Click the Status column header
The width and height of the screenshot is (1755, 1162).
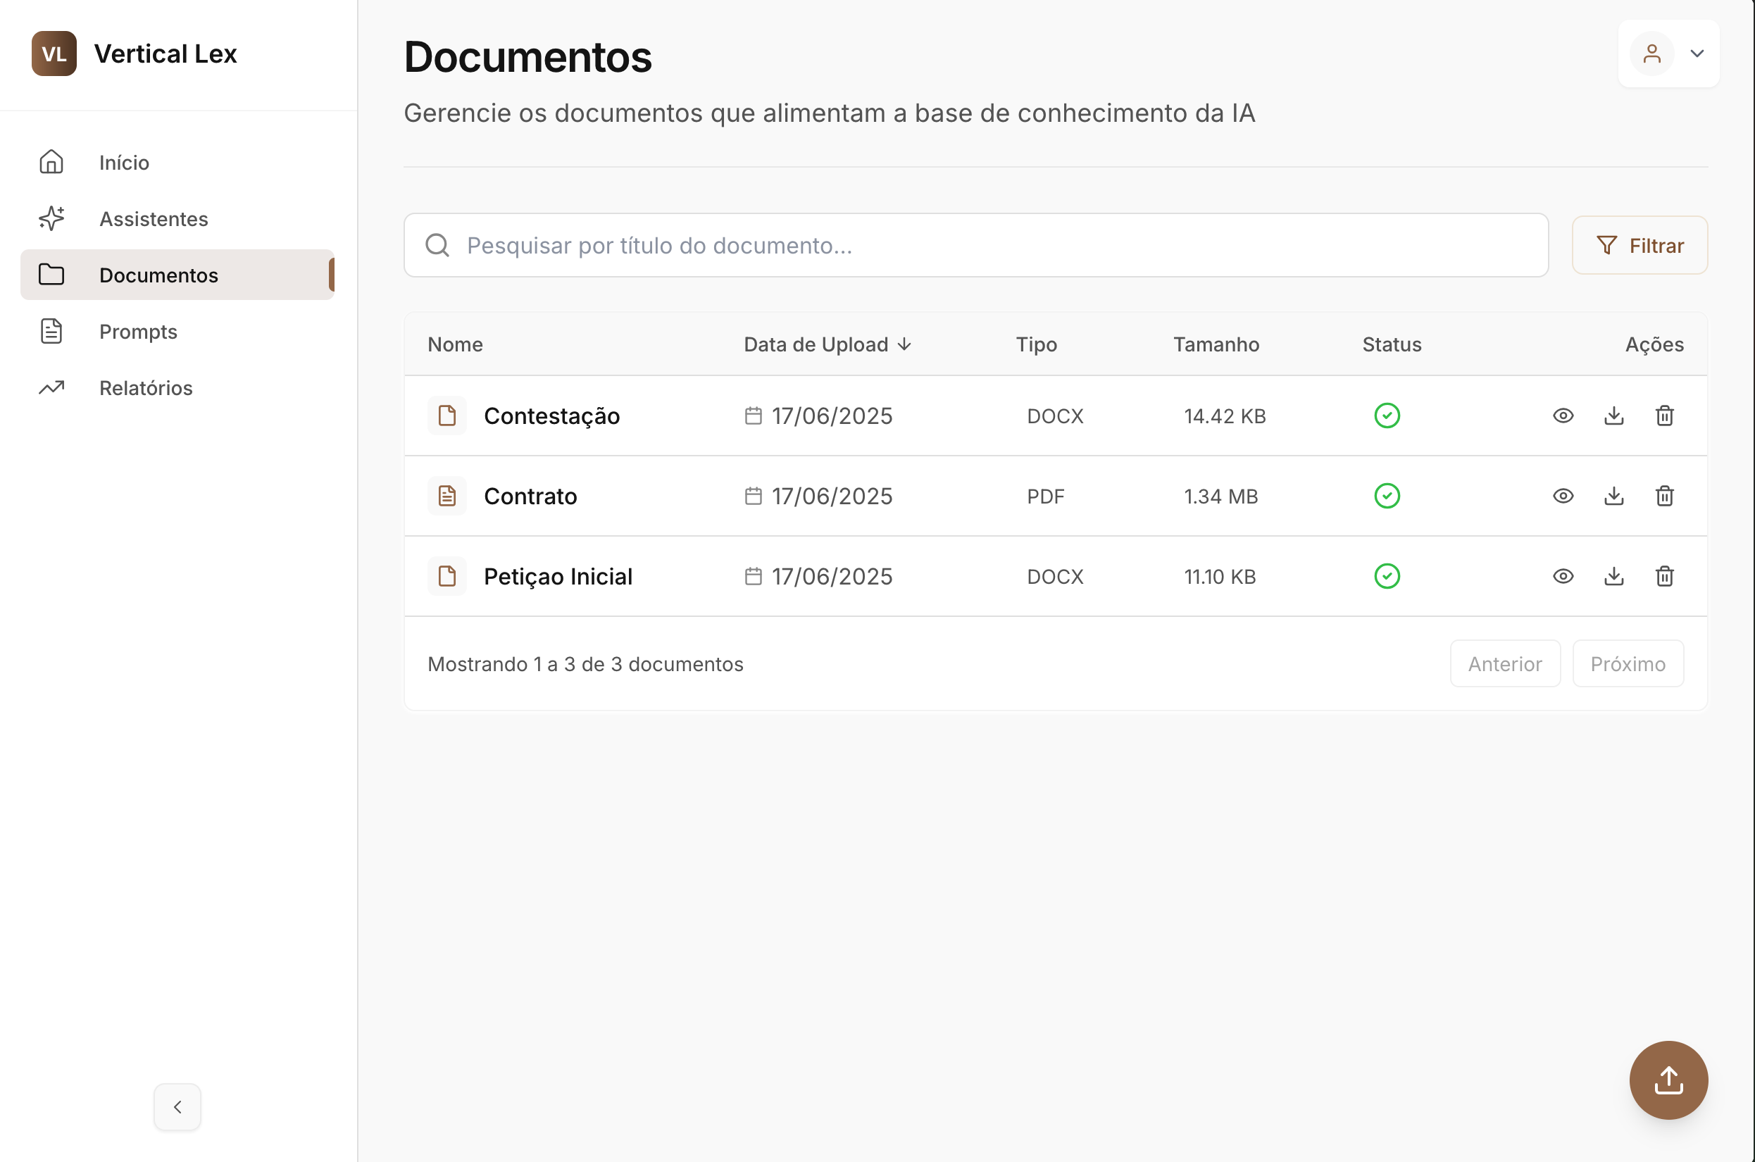(1392, 344)
